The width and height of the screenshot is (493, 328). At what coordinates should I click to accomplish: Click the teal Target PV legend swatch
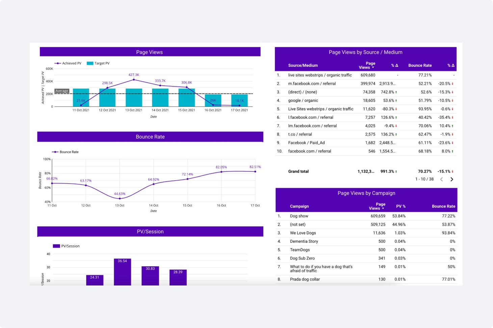90,63
